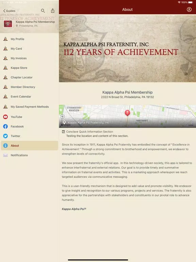Tap the Kappa Alpha Psi Membership heading
This screenshot has width=196, height=262.
128,92
